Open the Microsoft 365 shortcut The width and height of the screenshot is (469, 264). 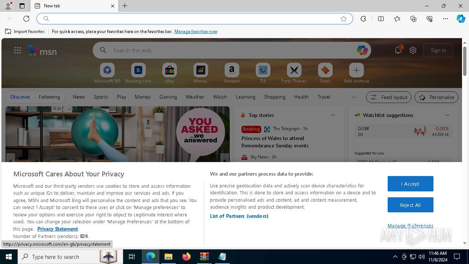tap(107, 73)
